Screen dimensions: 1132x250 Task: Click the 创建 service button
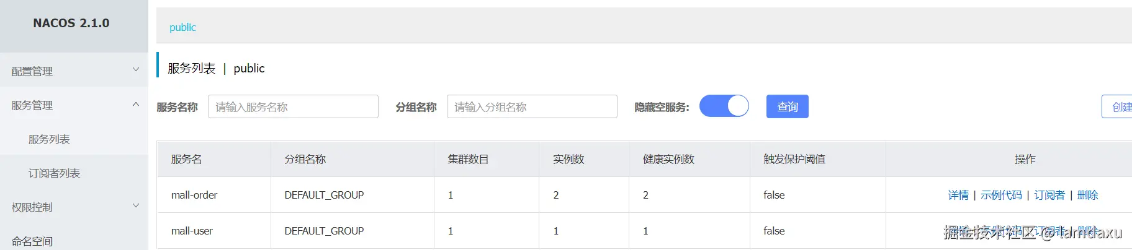coord(1117,106)
